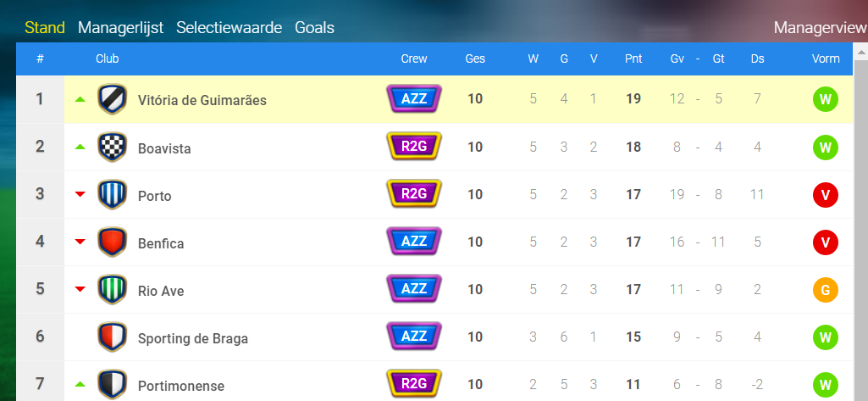Click Benfica's red shield crest
The height and width of the screenshot is (401, 868).
[x=113, y=242]
